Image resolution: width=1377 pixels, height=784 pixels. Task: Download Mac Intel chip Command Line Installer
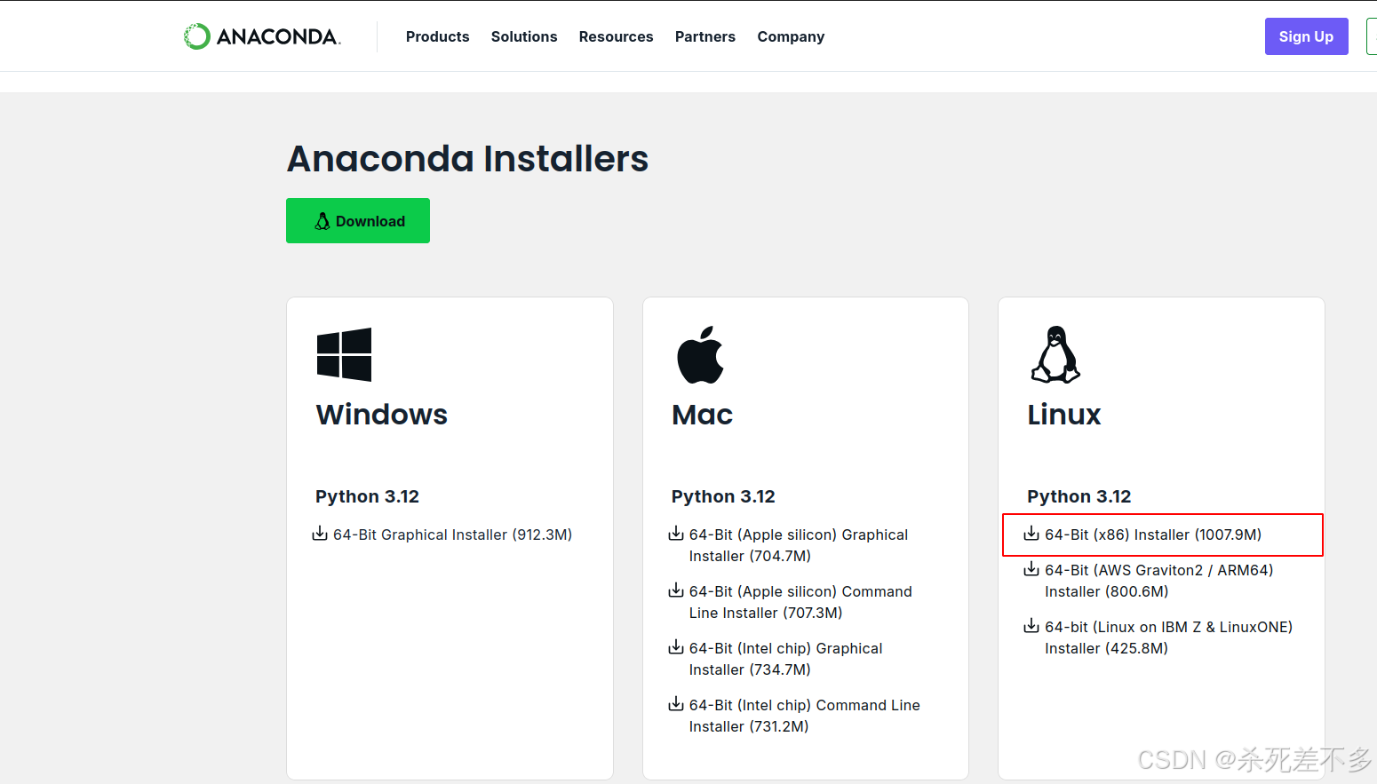click(x=794, y=716)
